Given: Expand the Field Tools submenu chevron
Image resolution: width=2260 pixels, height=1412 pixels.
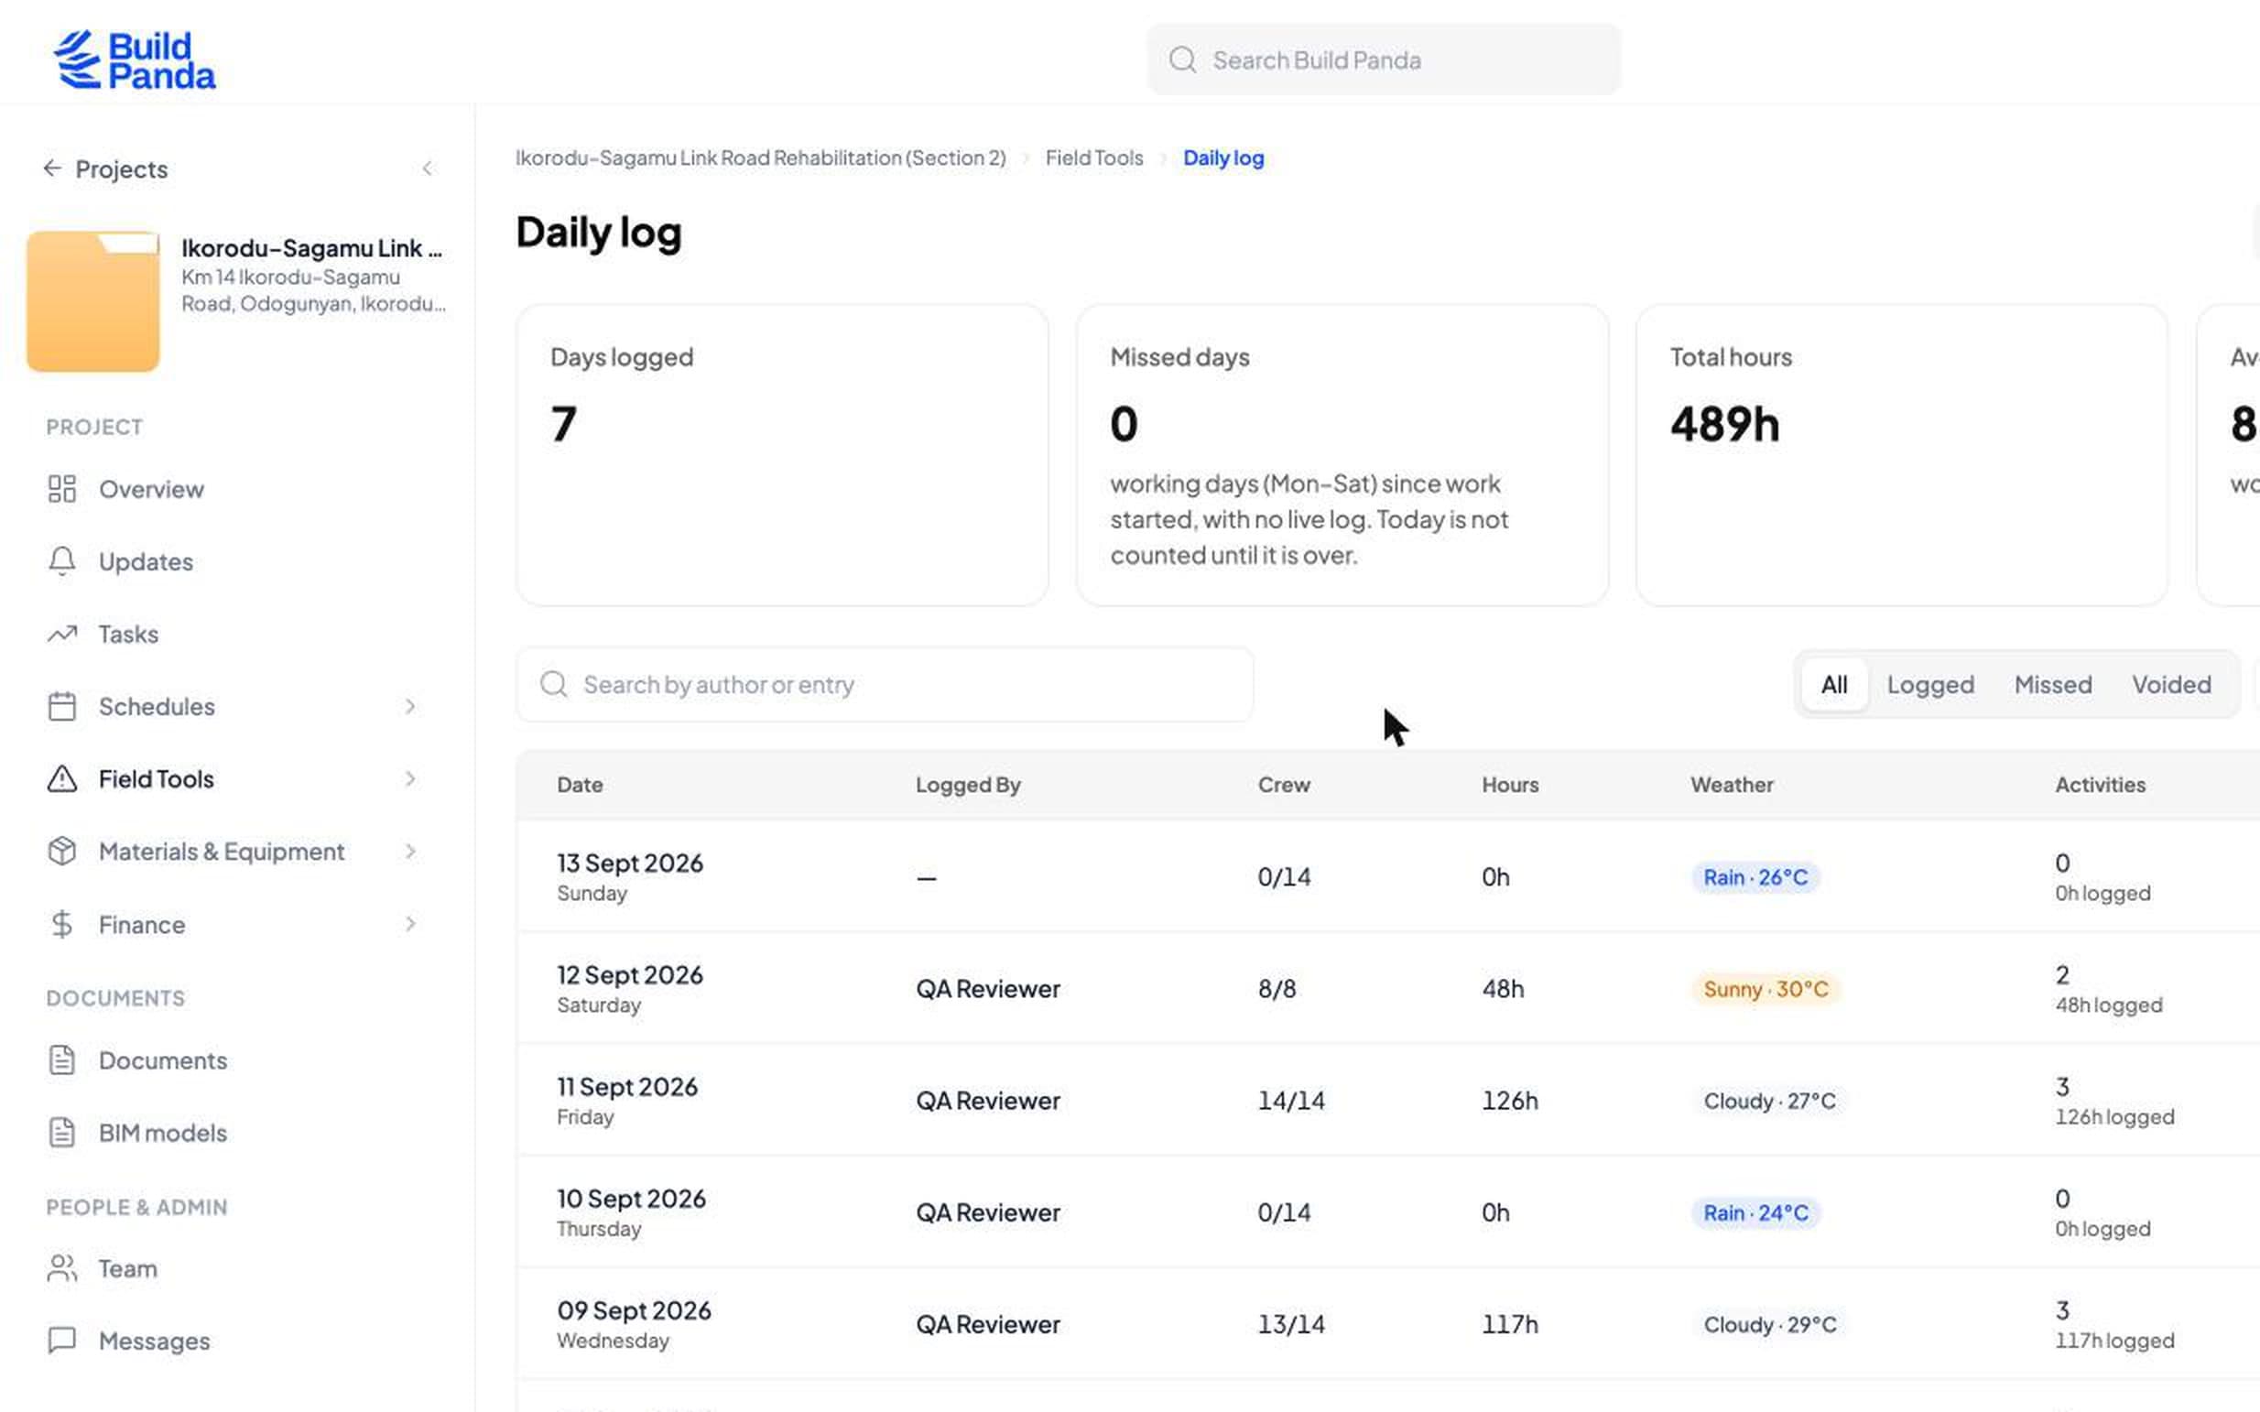Looking at the screenshot, I should coord(410,779).
